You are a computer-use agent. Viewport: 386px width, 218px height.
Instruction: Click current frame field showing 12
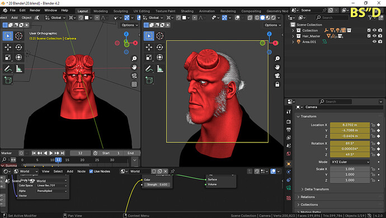(x=81, y=153)
